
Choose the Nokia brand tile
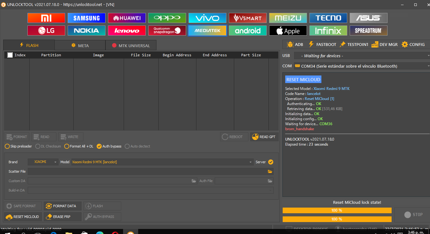[87, 31]
